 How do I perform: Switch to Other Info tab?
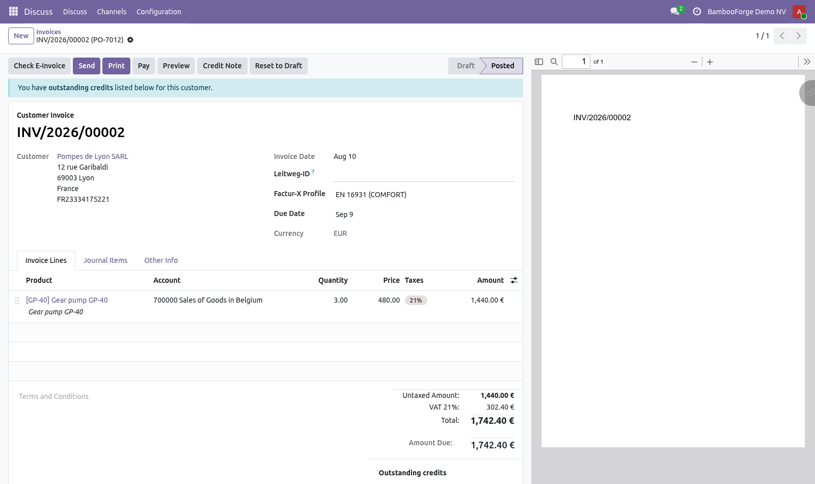coord(161,260)
